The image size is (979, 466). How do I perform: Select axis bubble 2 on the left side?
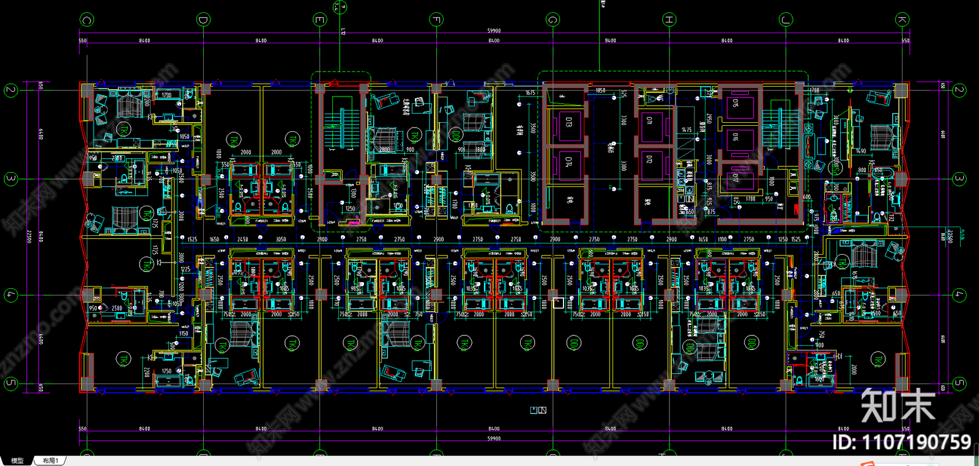[x=10, y=90]
